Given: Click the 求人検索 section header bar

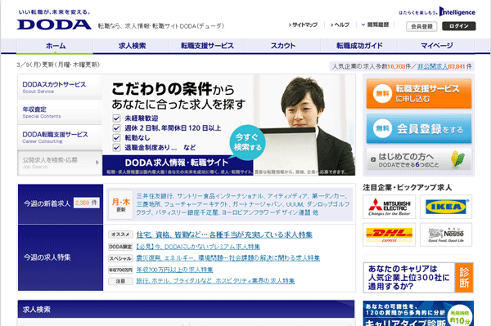Looking at the screenshot, I should click(186, 309).
